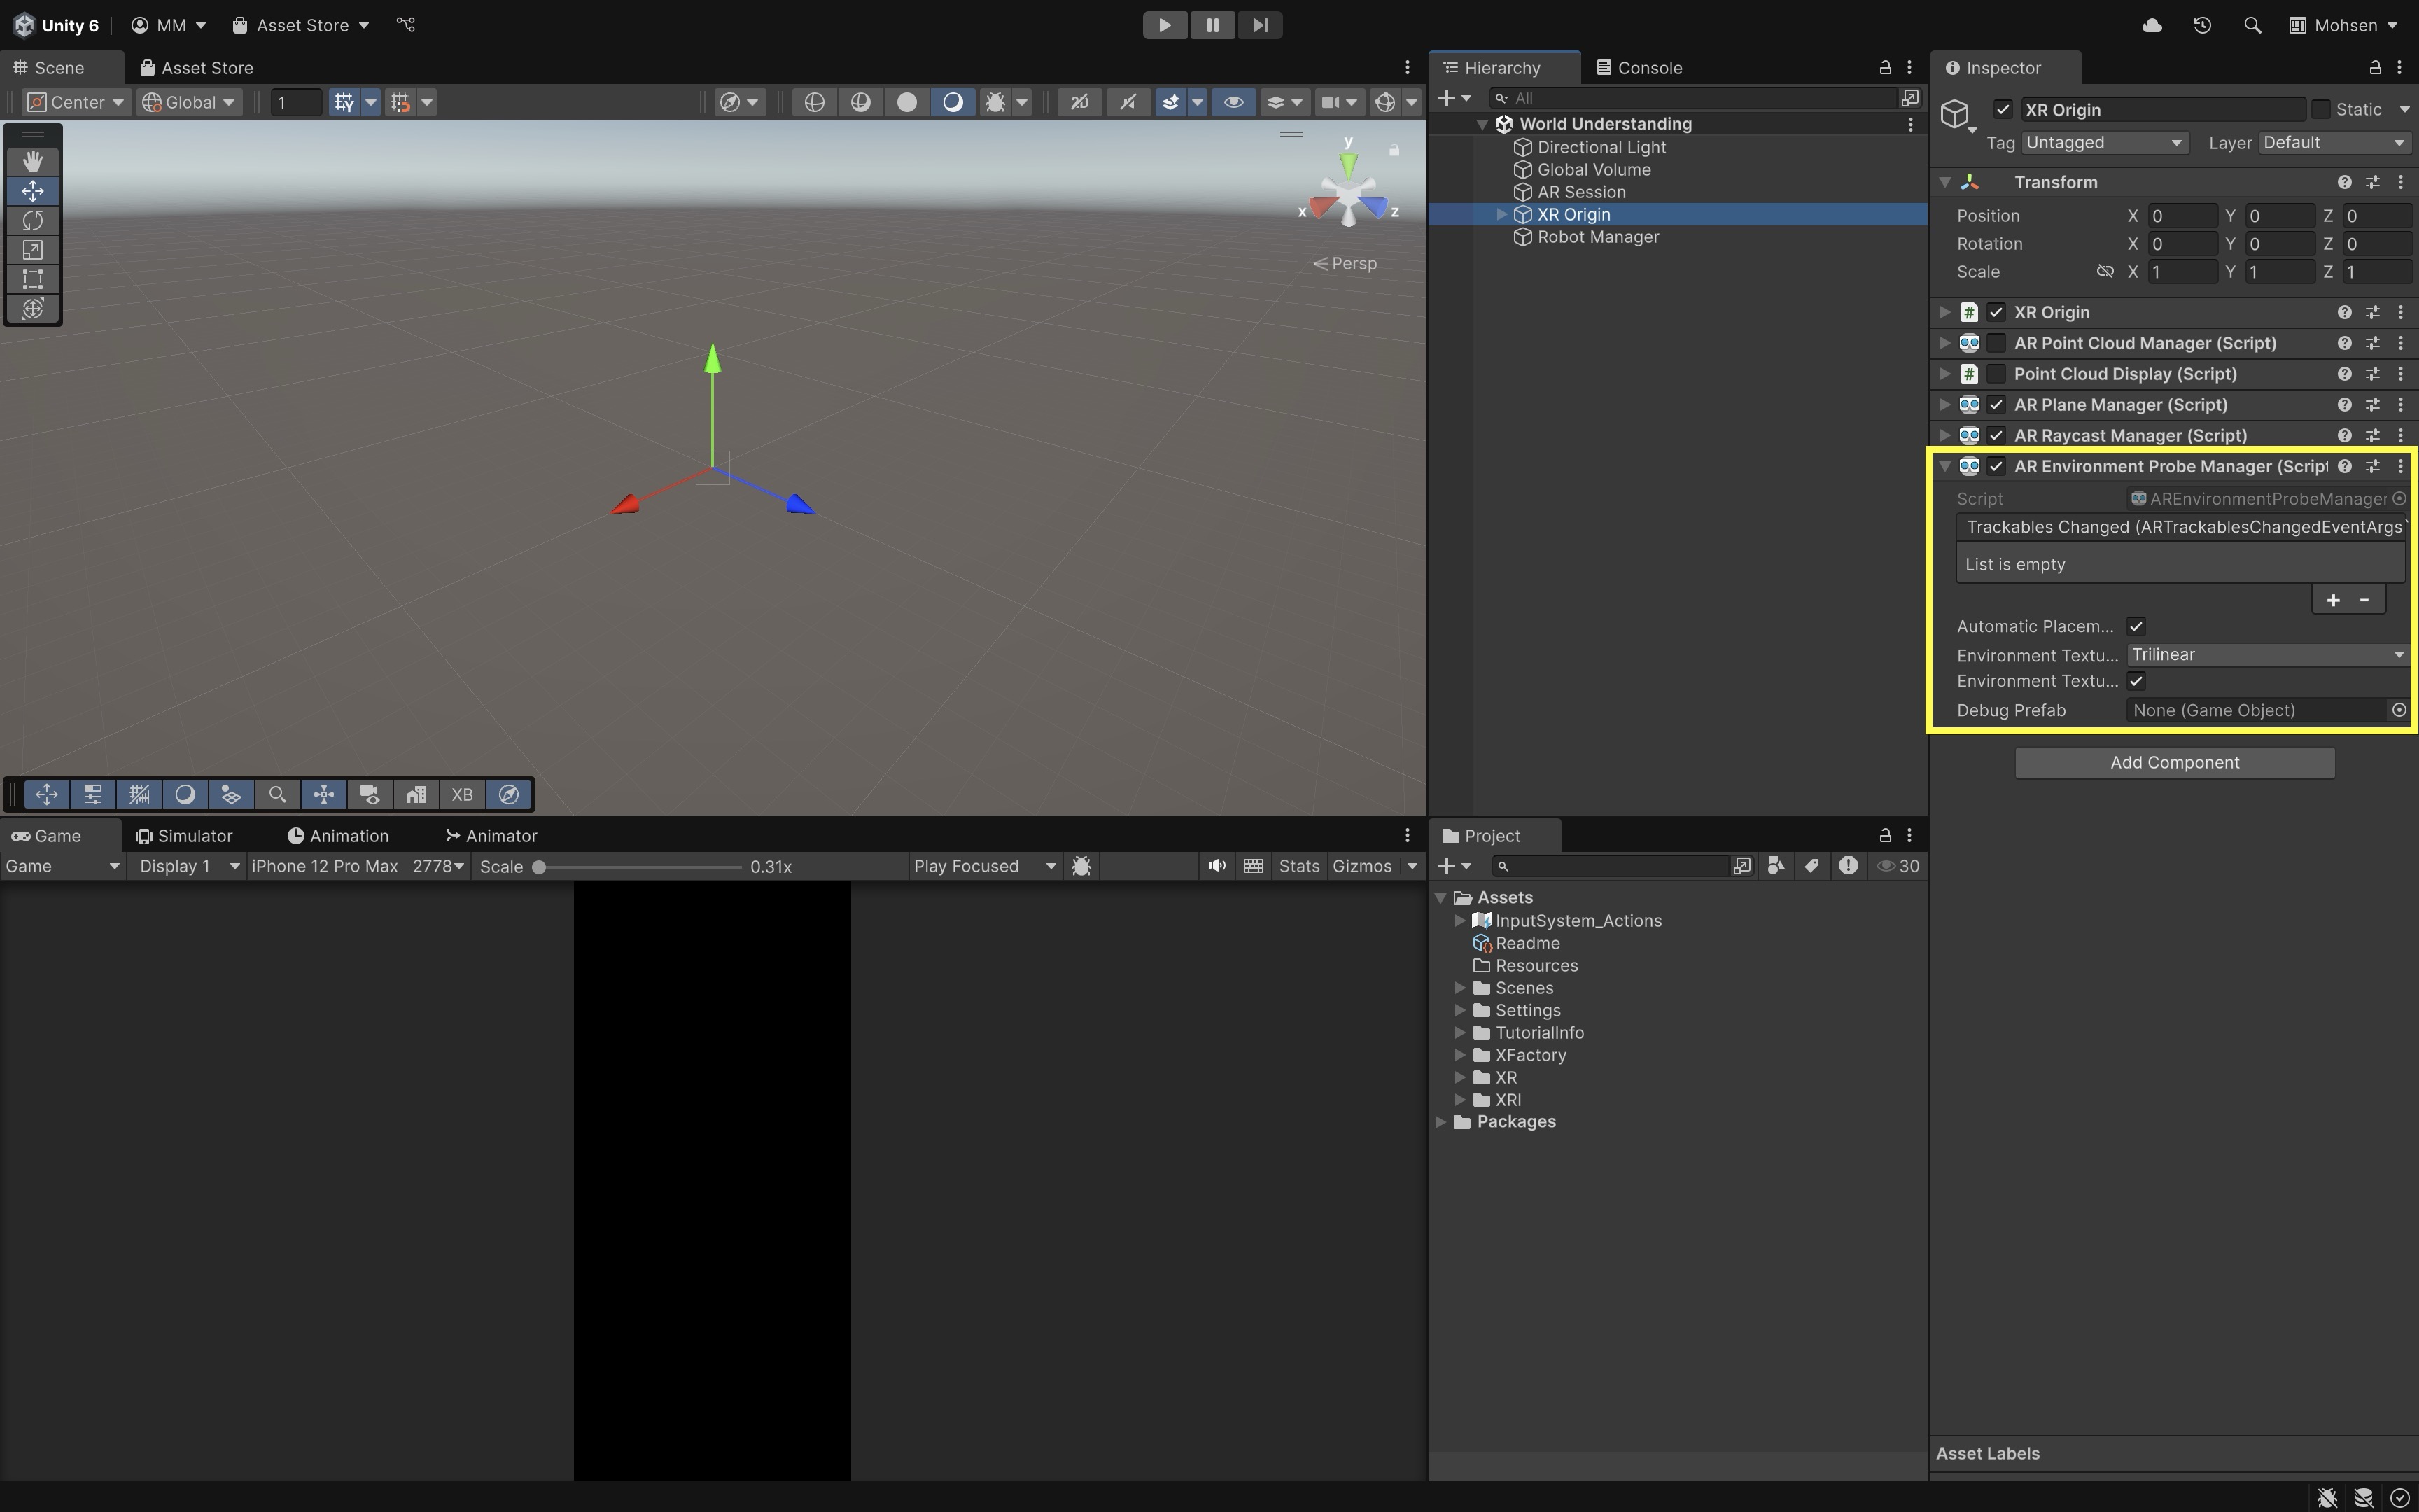Open the global search magnifier icon
Image resolution: width=2419 pixels, height=1512 pixels.
pos(2252,25)
